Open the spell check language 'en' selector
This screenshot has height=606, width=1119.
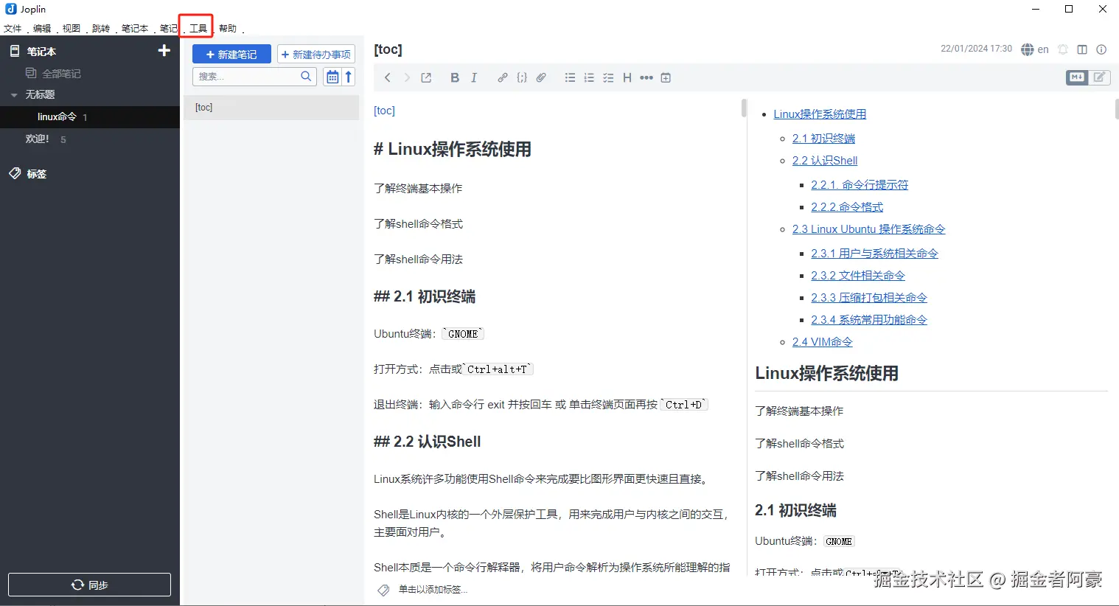[1035, 49]
